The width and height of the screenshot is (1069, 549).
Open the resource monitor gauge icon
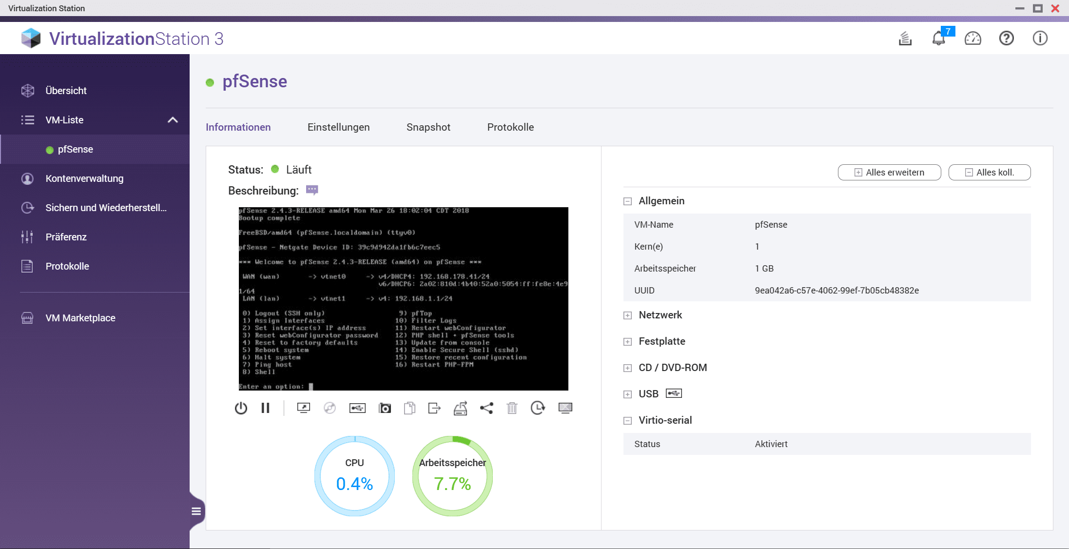[972, 39]
